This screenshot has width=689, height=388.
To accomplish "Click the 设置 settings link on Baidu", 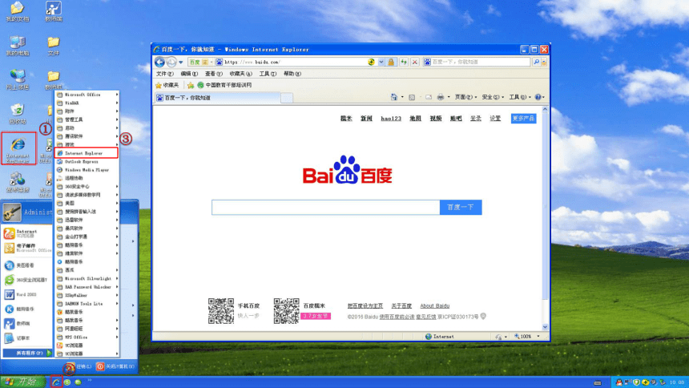I will click(495, 119).
